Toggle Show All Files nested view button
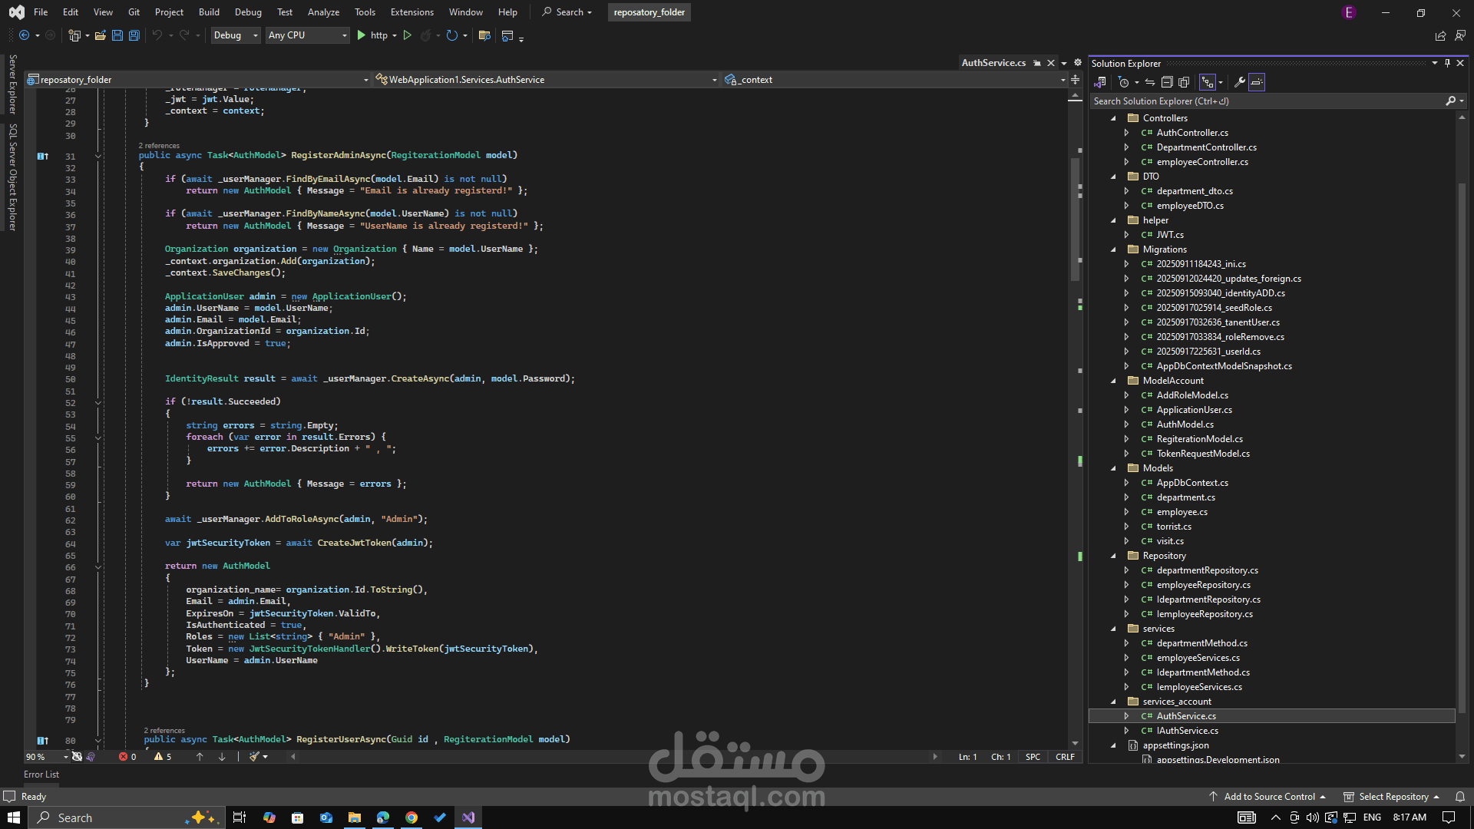The width and height of the screenshot is (1474, 829). tap(1184, 82)
